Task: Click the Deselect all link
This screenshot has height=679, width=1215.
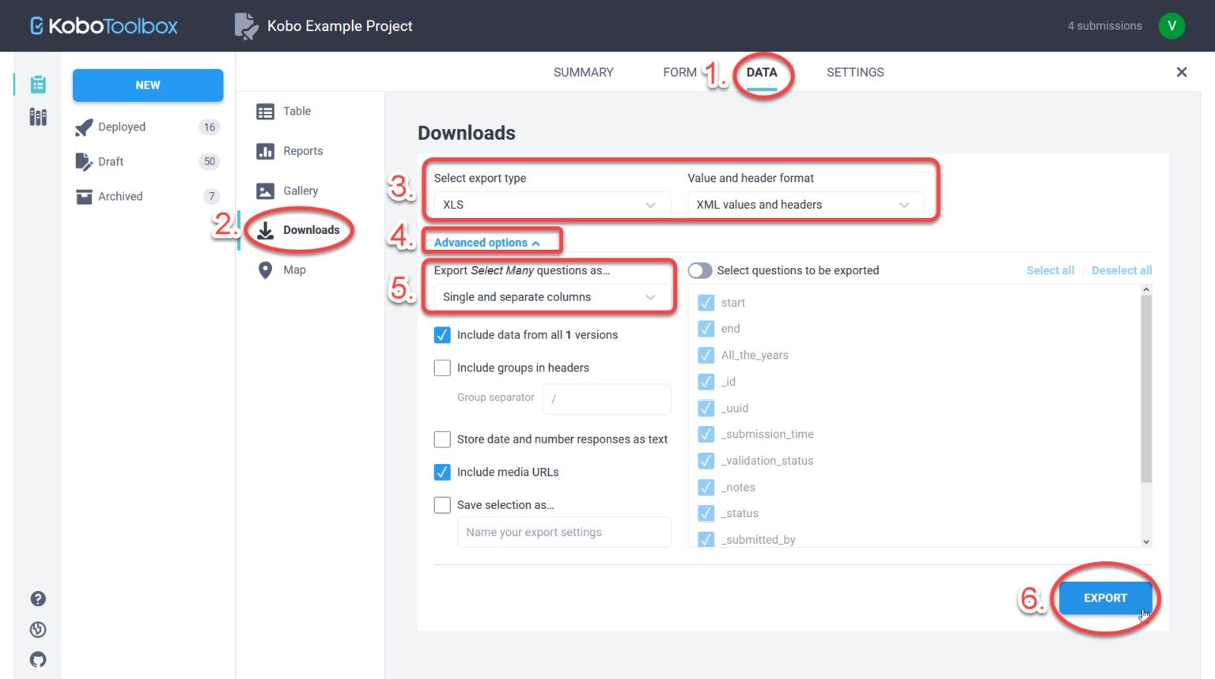Action: (x=1122, y=270)
